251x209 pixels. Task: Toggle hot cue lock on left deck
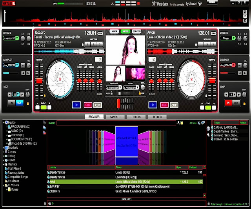coord(83,44)
